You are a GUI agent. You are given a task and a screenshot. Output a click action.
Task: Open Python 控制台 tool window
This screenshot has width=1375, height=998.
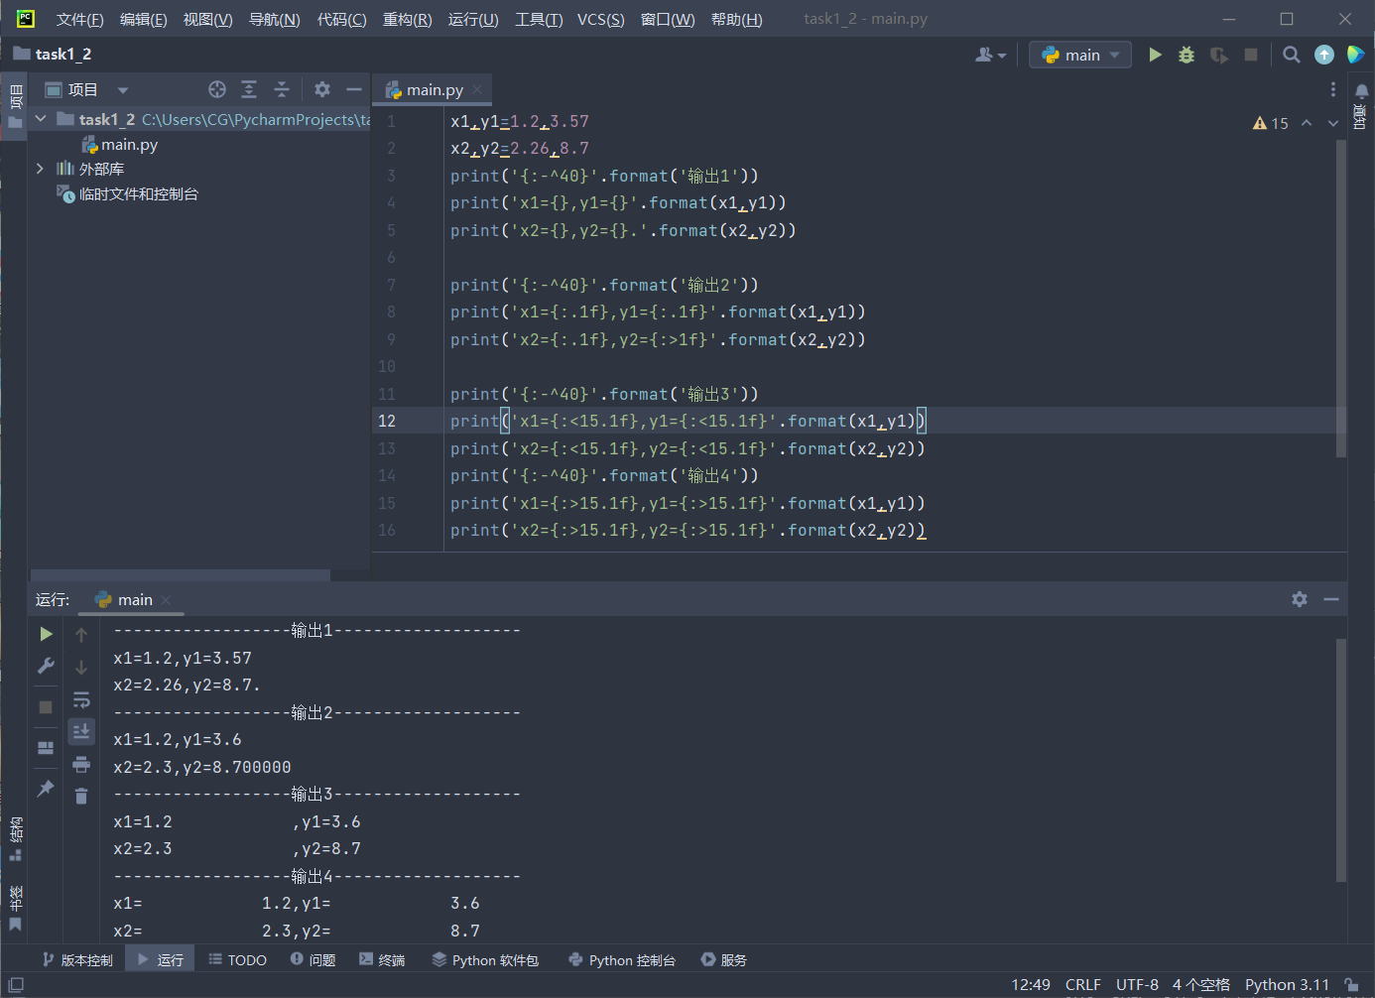point(622,959)
